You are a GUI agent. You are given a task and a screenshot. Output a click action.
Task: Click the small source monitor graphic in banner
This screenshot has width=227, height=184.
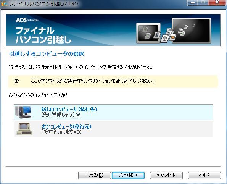pos(148,33)
